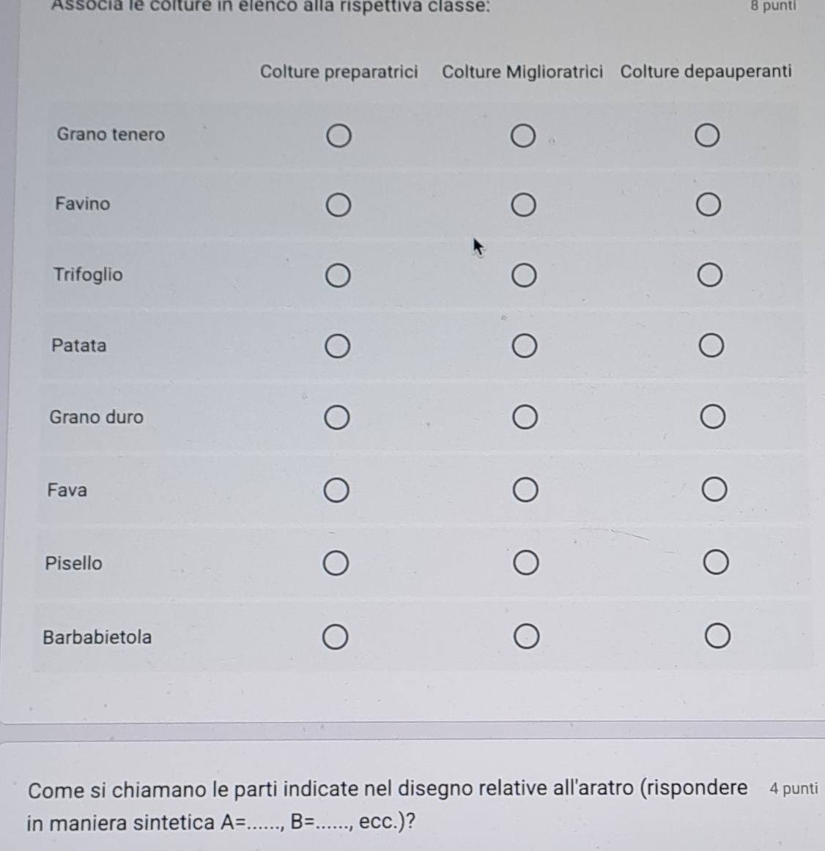
Task: Select Colture Miglioratrici for Patata
Action: 523,346
